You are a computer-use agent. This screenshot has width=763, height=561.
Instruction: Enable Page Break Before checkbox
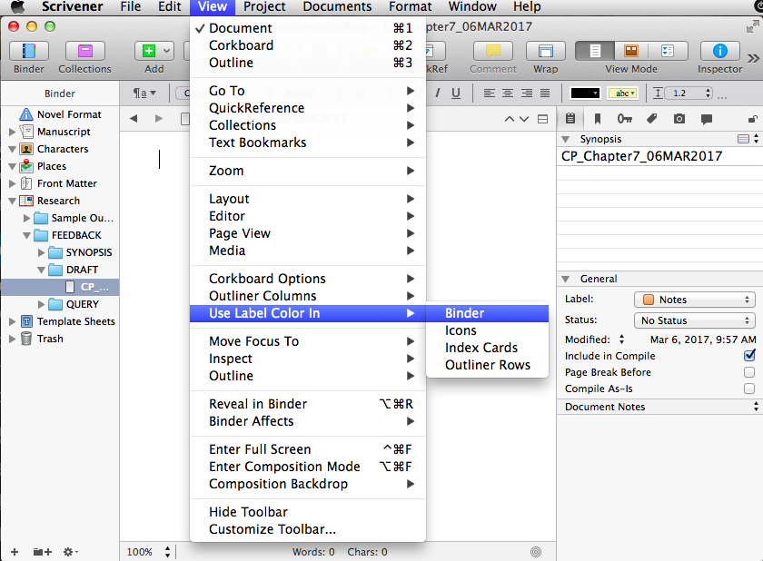(x=749, y=372)
